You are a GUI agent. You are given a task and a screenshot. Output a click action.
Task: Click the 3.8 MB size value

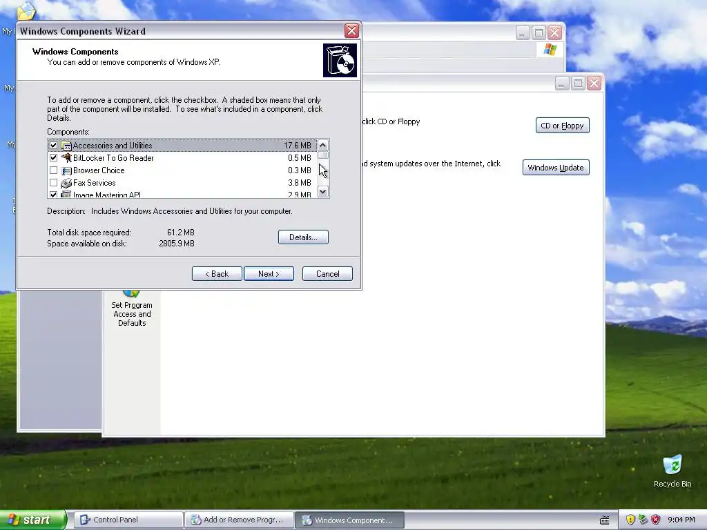coord(300,182)
